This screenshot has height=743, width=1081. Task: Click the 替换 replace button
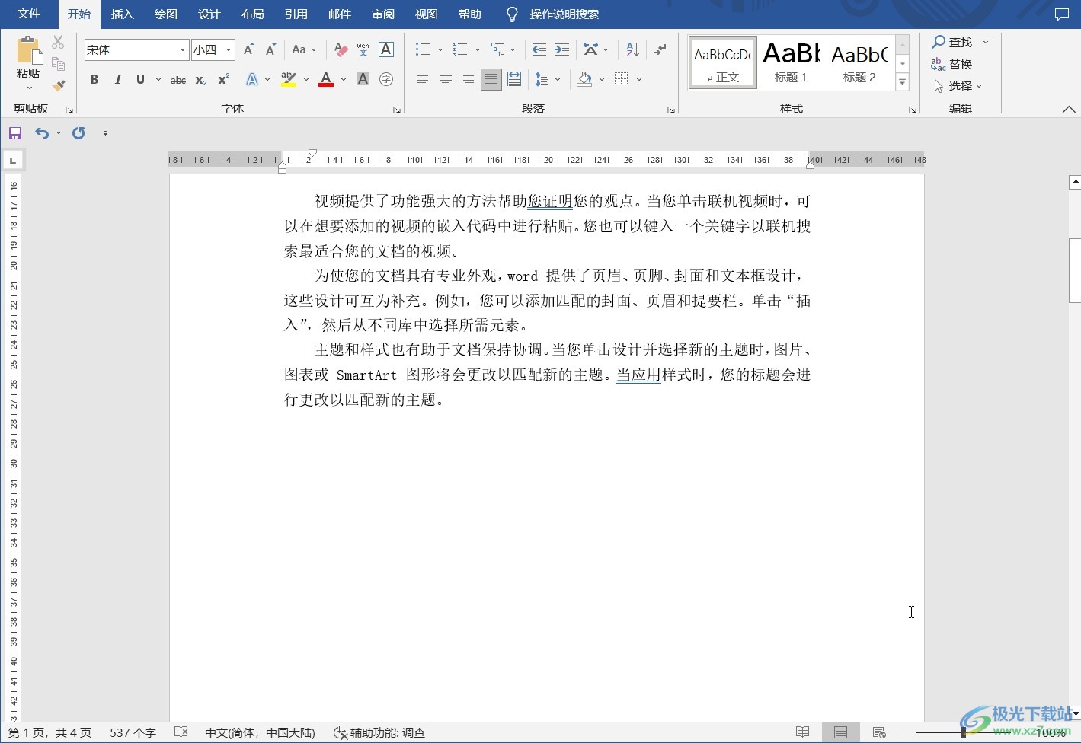[x=952, y=64]
